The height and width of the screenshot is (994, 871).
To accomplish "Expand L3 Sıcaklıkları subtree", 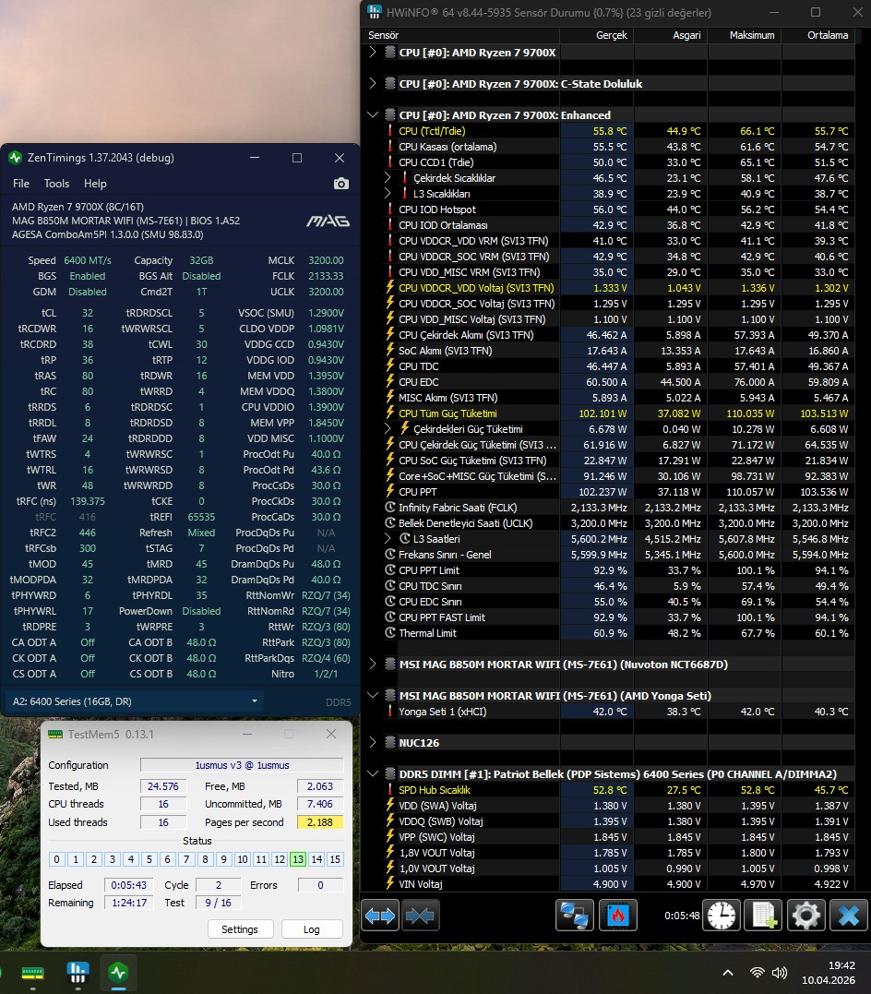I will [x=388, y=194].
